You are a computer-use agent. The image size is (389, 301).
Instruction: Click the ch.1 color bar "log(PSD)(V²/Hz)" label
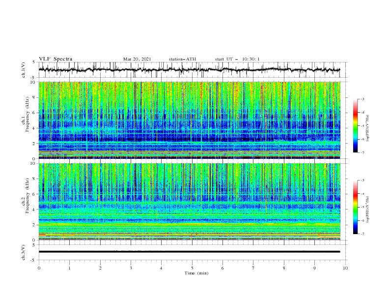pyautogui.click(x=367, y=128)
